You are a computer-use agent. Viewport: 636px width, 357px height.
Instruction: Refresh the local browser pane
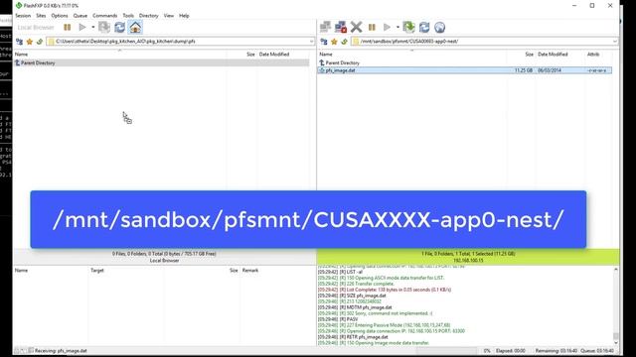point(119,27)
